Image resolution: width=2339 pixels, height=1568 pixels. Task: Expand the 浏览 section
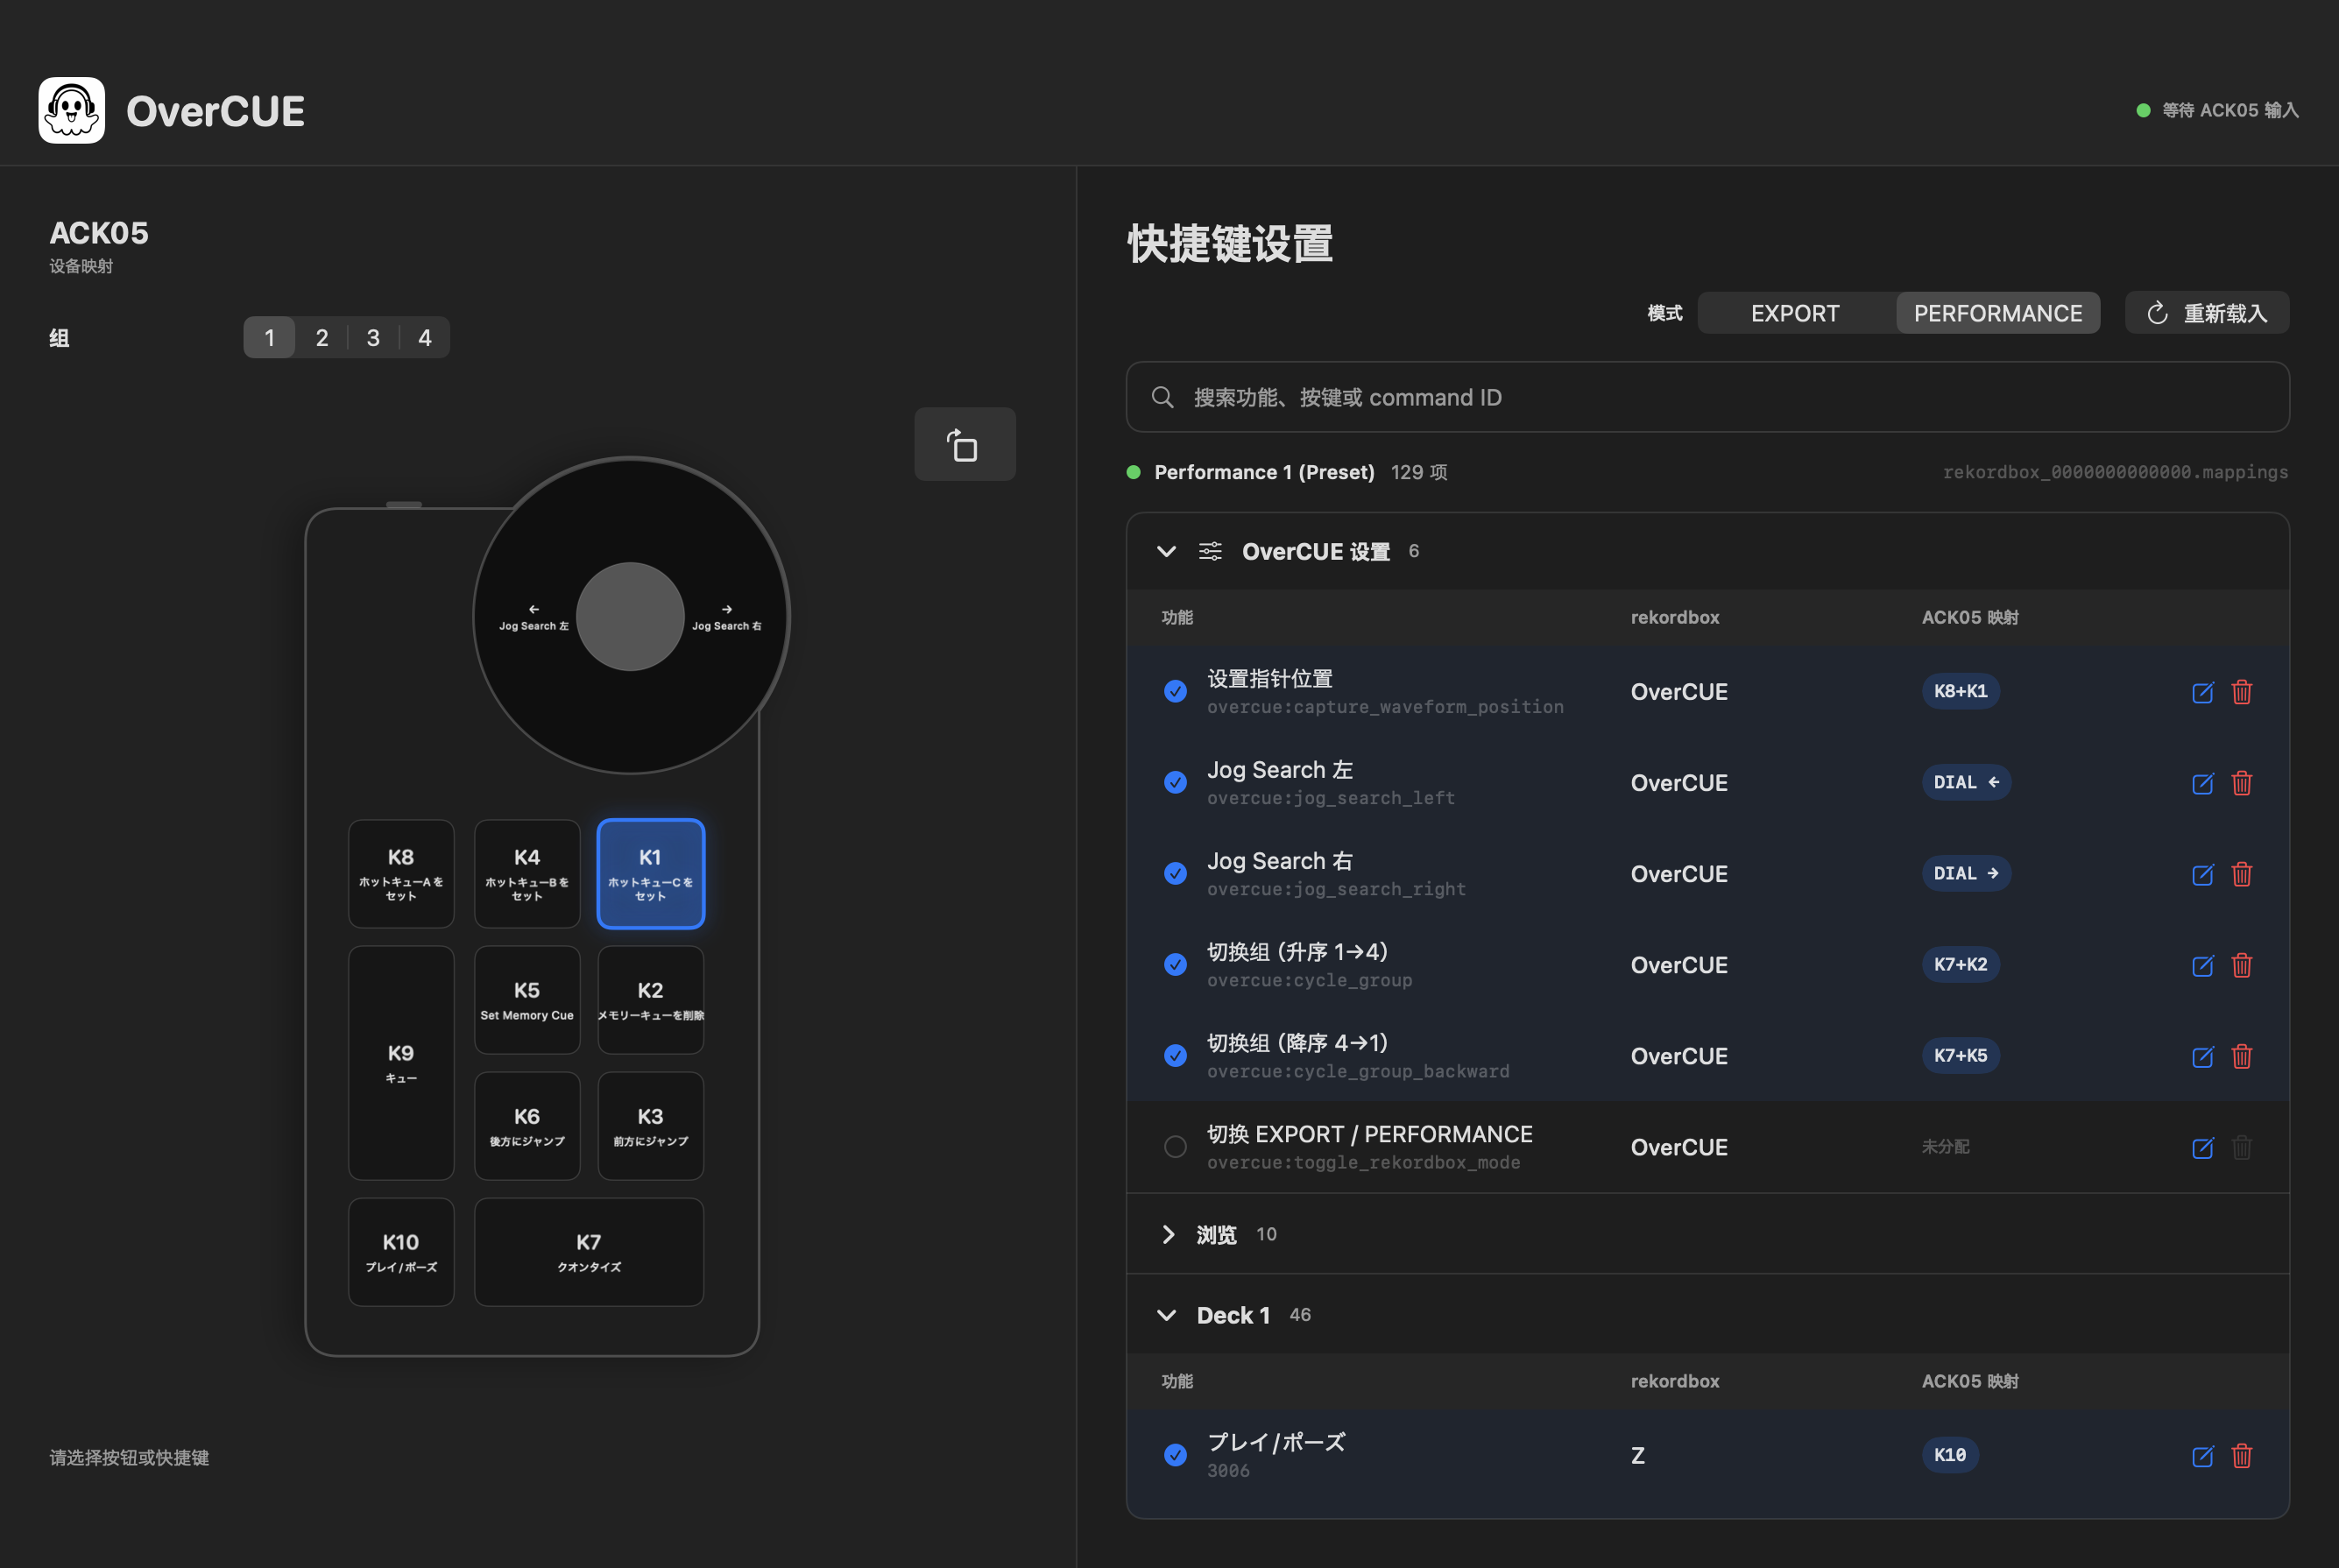point(1168,1234)
